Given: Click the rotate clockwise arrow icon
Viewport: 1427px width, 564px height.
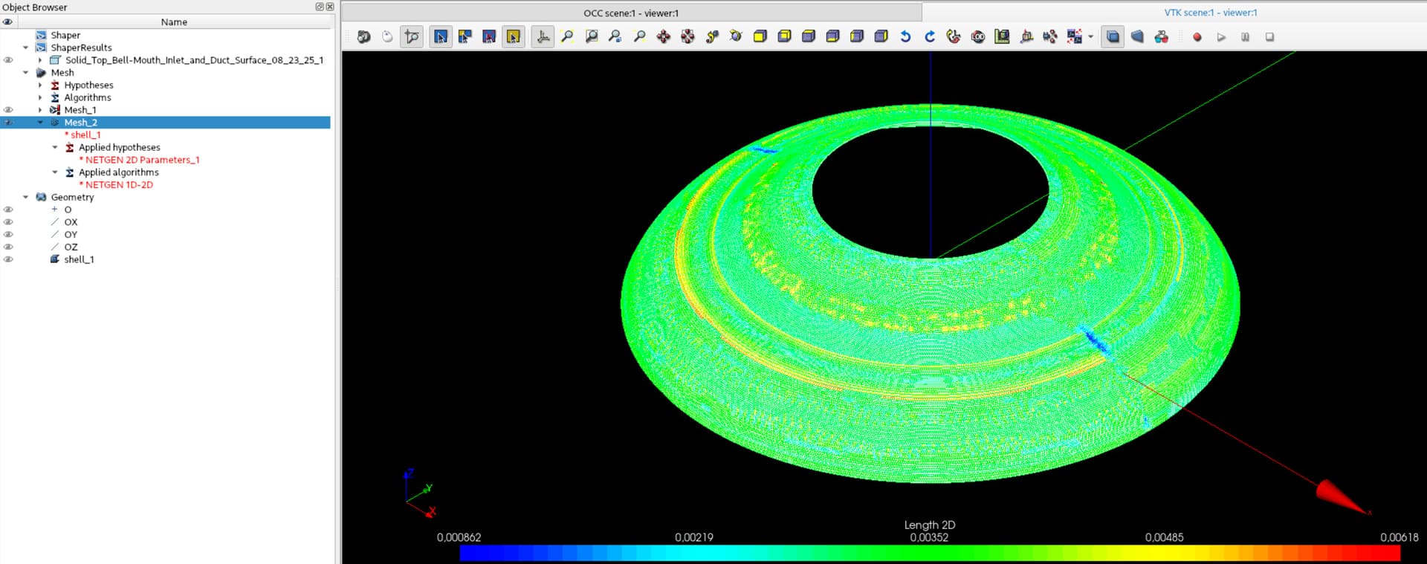Looking at the screenshot, I should [x=929, y=36].
